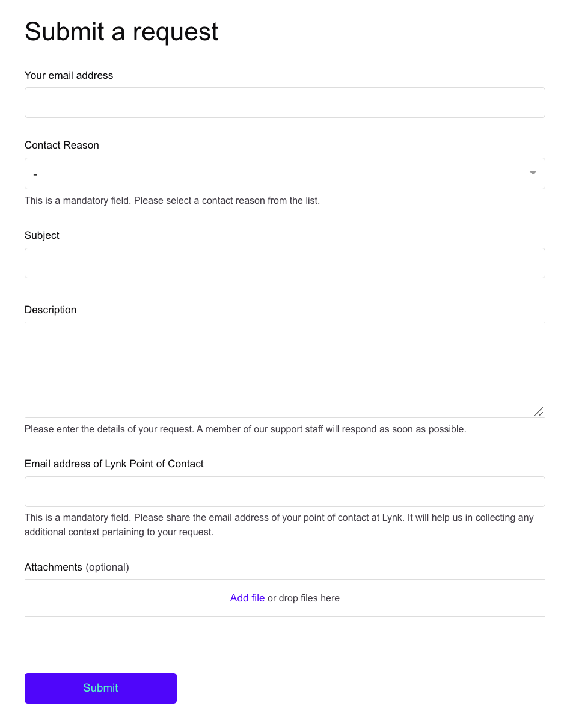Click the Contact Reason dropdown arrow

533,173
